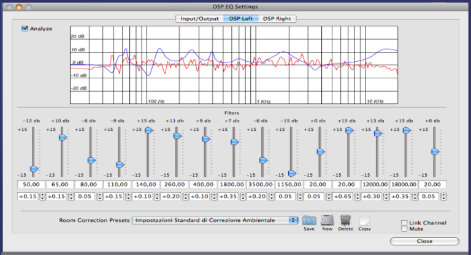The width and height of the screenshot is (471, 255).
Task: Click the 65,00 frequency field
Action: [x=59, y=185]
